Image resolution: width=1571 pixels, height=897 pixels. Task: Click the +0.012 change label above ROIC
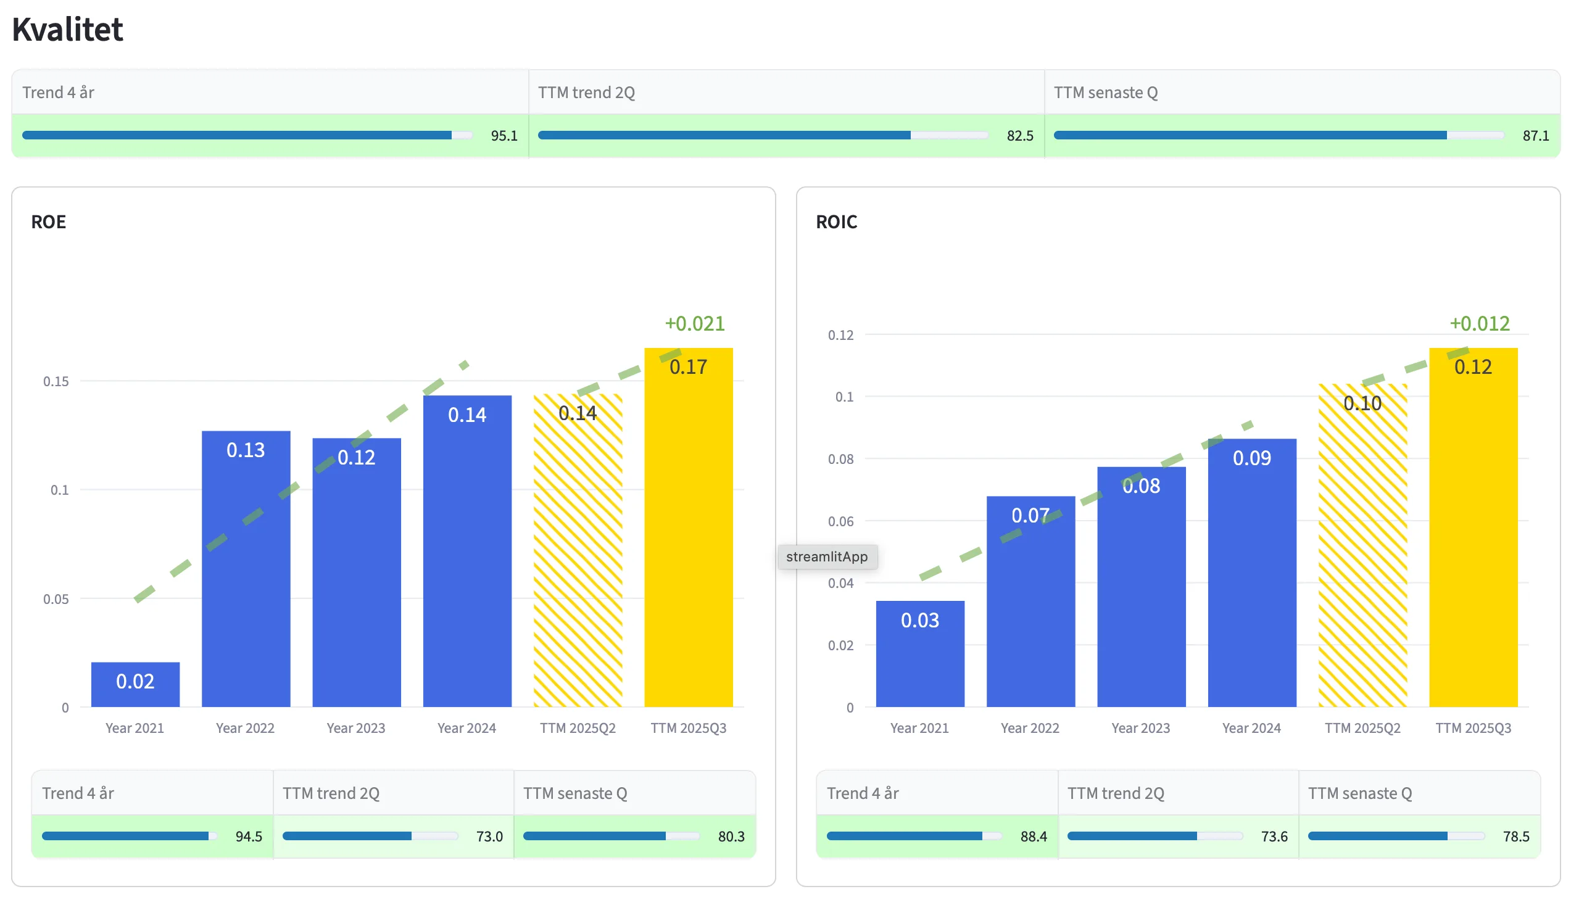tap(1479, 323)
